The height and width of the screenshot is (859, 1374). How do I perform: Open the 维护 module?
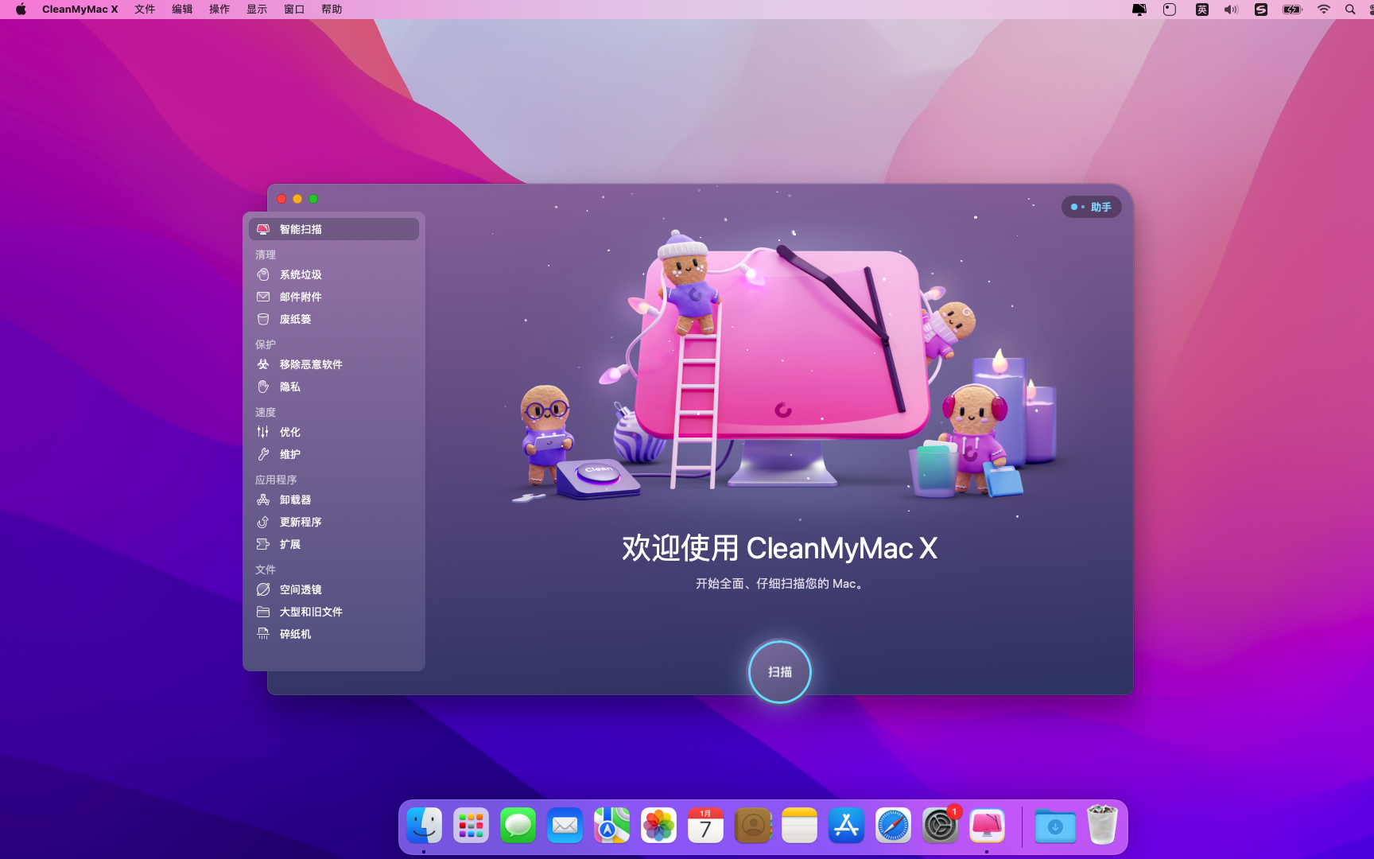[289, 454]
